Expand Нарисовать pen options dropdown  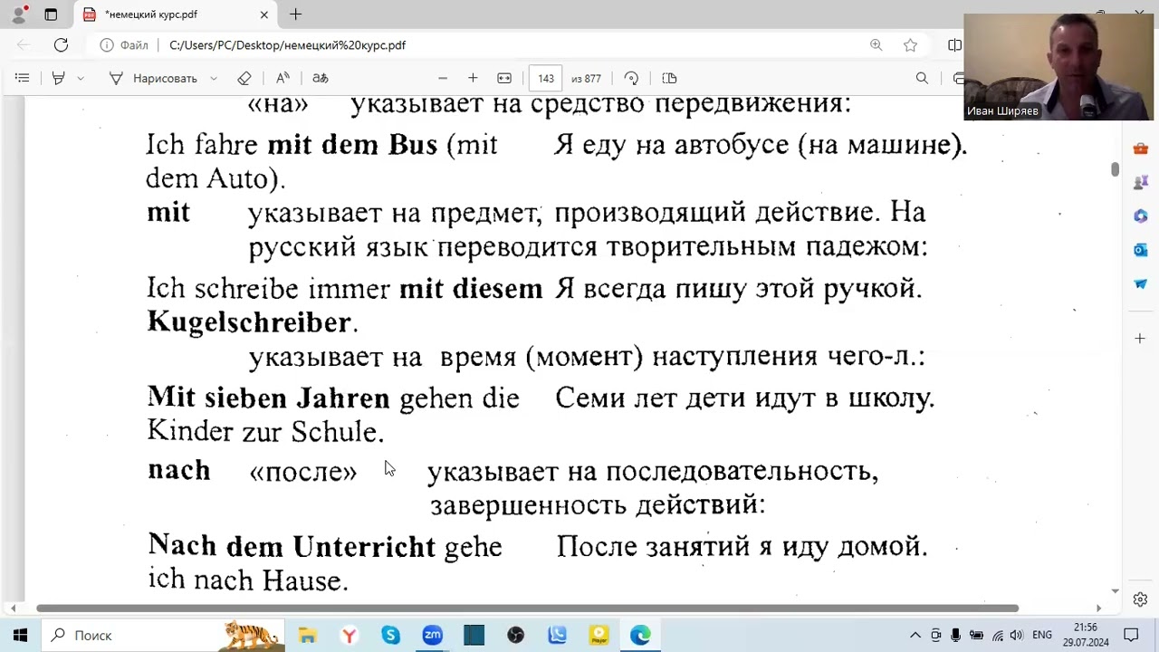point(214,78)
